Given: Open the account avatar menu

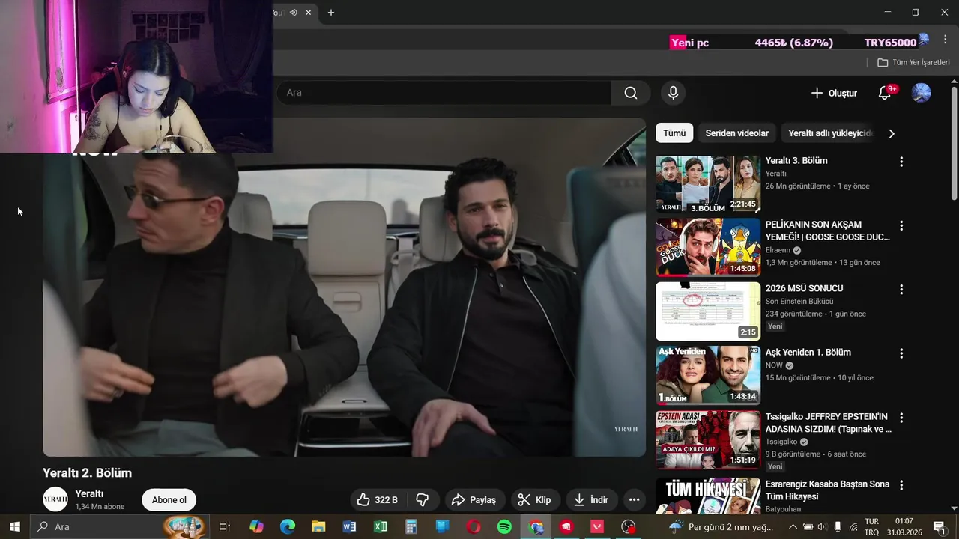Looking at the screenshot, I should click(921, 93).
